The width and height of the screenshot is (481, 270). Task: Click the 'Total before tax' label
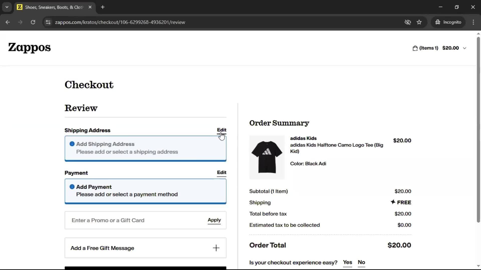click(268, 214)
